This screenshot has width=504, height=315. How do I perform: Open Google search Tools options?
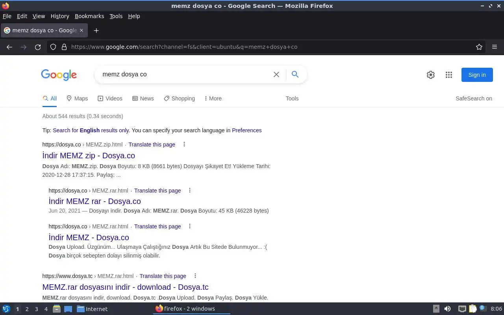tap(292, 98)
